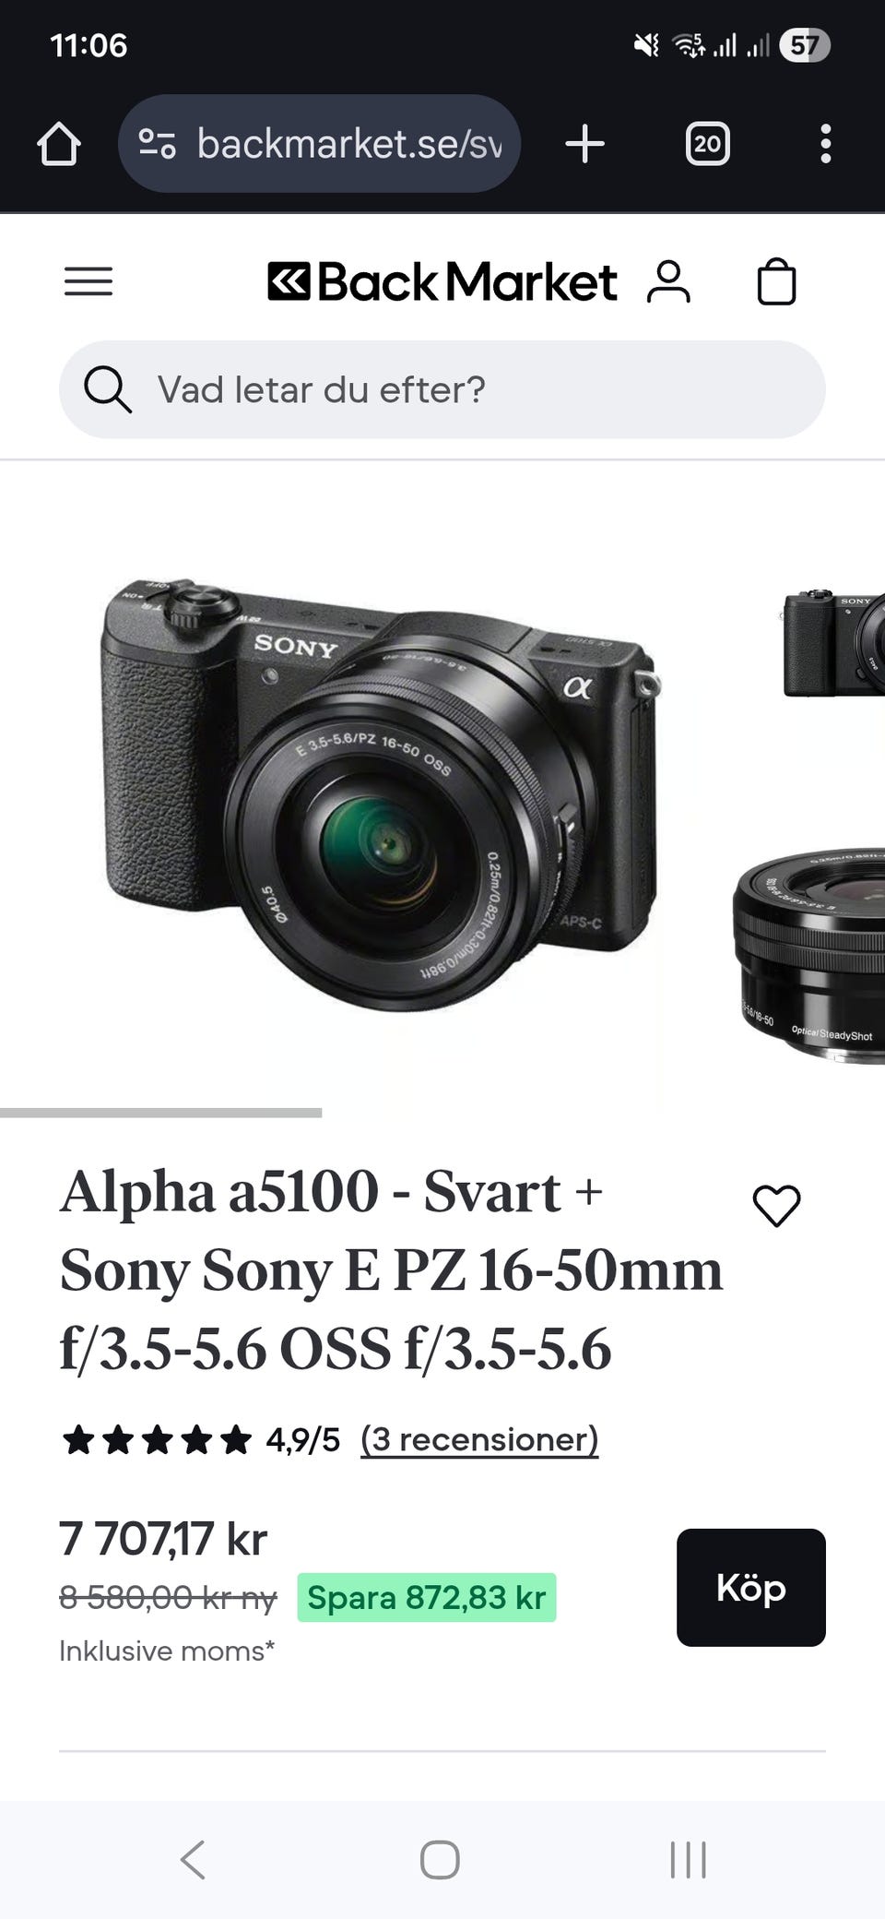
Task: Focus the 'Vad letar du efter?' search field
Action: pos(442,389)
